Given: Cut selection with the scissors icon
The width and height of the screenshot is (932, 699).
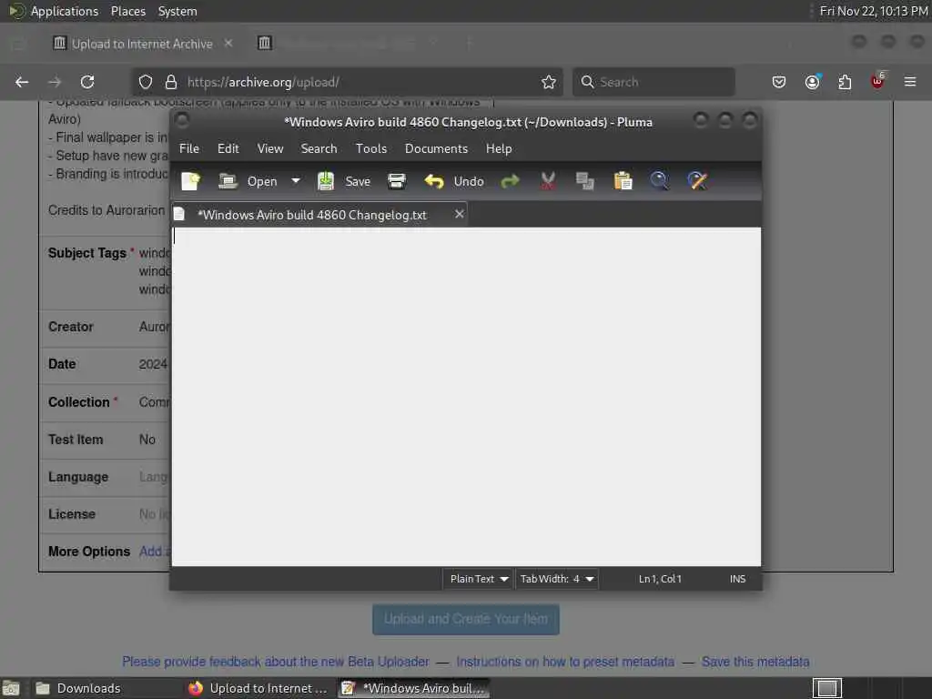Looking at the screenshot, I should click(547, 181).
